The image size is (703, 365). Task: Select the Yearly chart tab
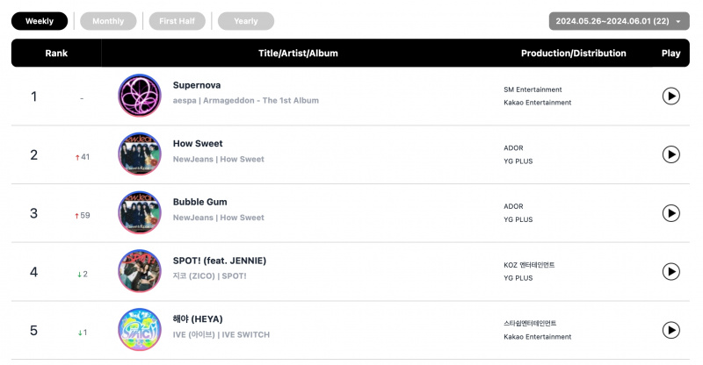pos(246,21)
